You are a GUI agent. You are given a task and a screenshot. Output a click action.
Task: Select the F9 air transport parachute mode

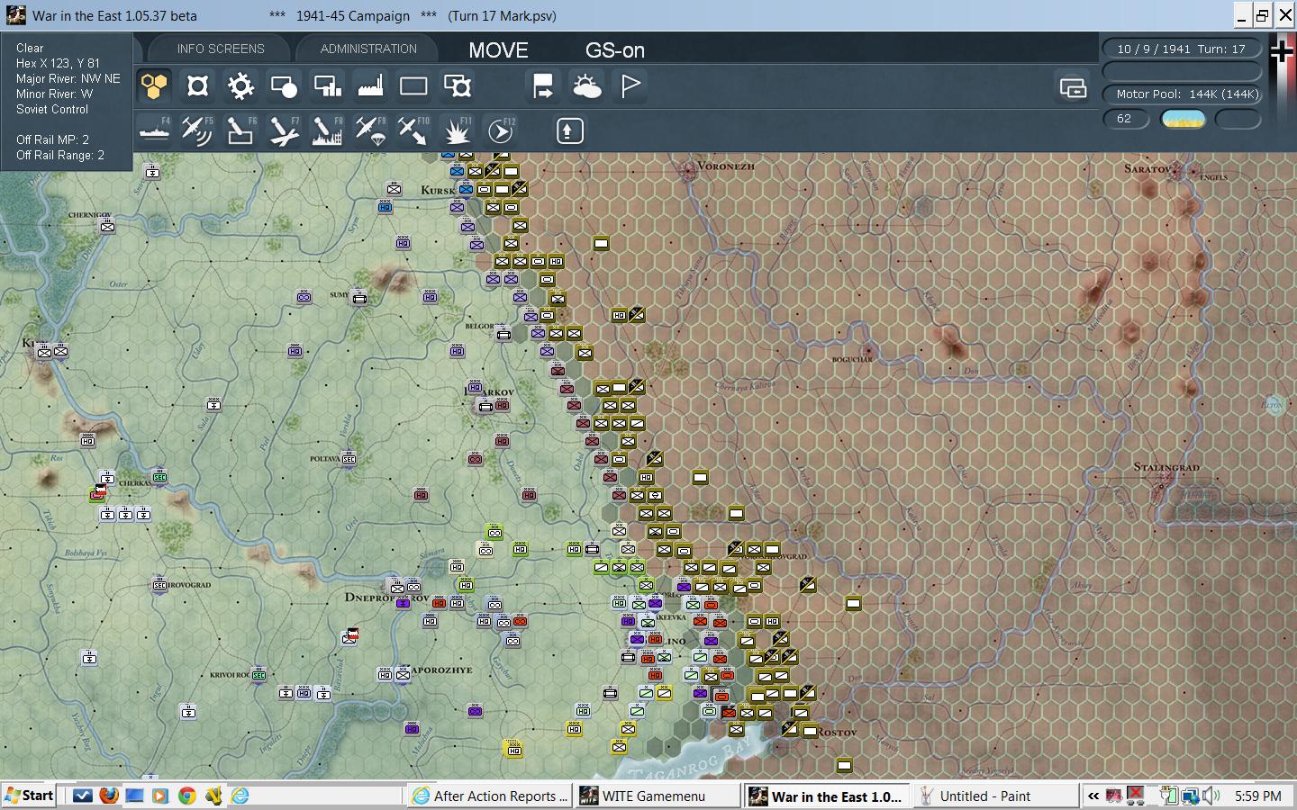[x=370, y=131]
